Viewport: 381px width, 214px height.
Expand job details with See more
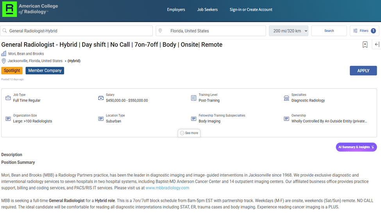pyautogui.click(x=189, y=133)
